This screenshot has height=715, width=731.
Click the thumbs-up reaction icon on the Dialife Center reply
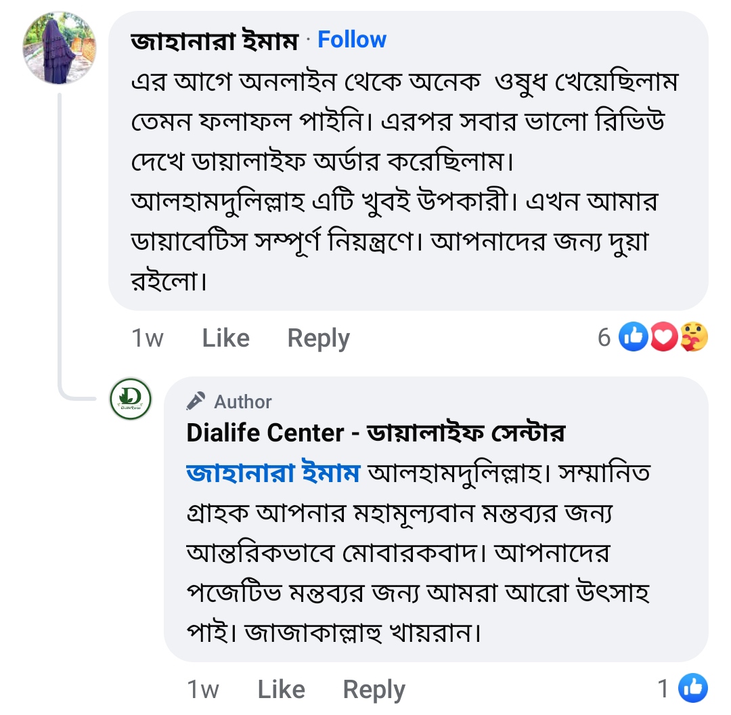click(692, 689)
